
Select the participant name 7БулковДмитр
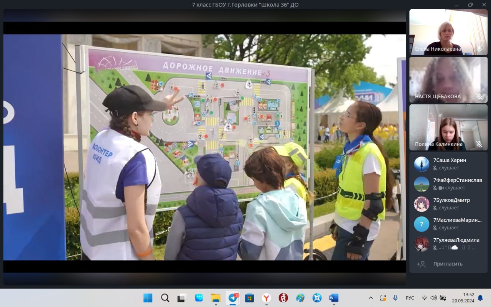pos(451,200)
